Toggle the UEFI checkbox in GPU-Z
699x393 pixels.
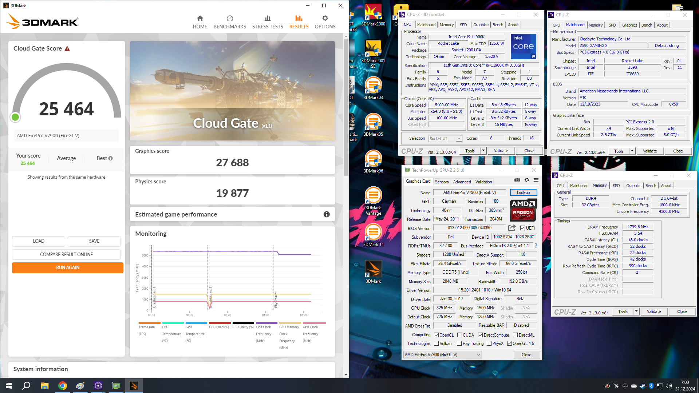522,228
